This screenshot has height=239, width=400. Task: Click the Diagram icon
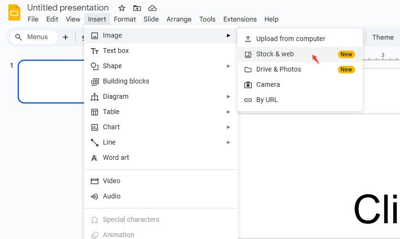point(95,97)
